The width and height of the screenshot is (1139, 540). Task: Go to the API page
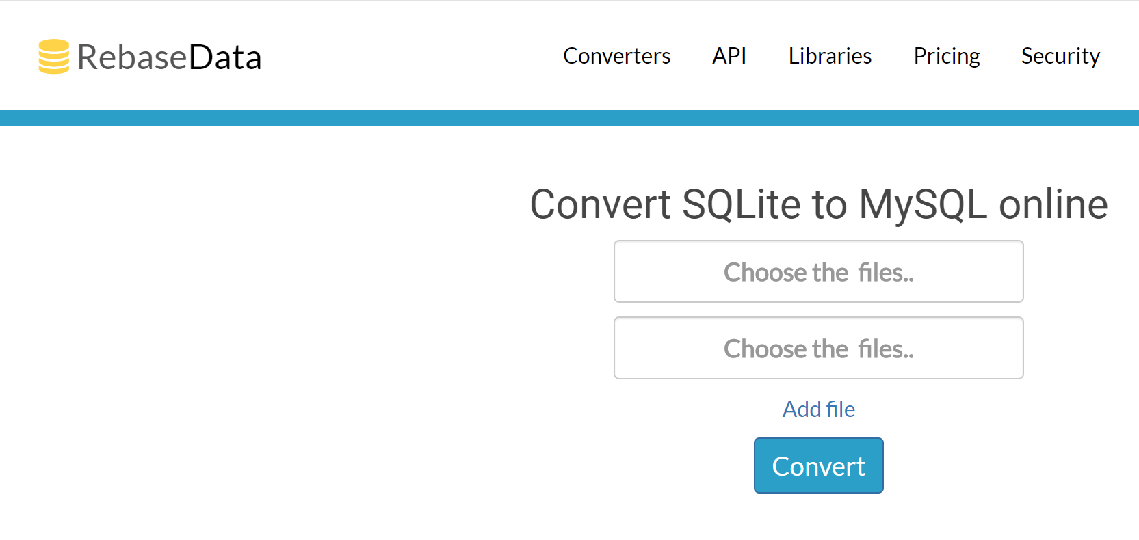(729, 56)
